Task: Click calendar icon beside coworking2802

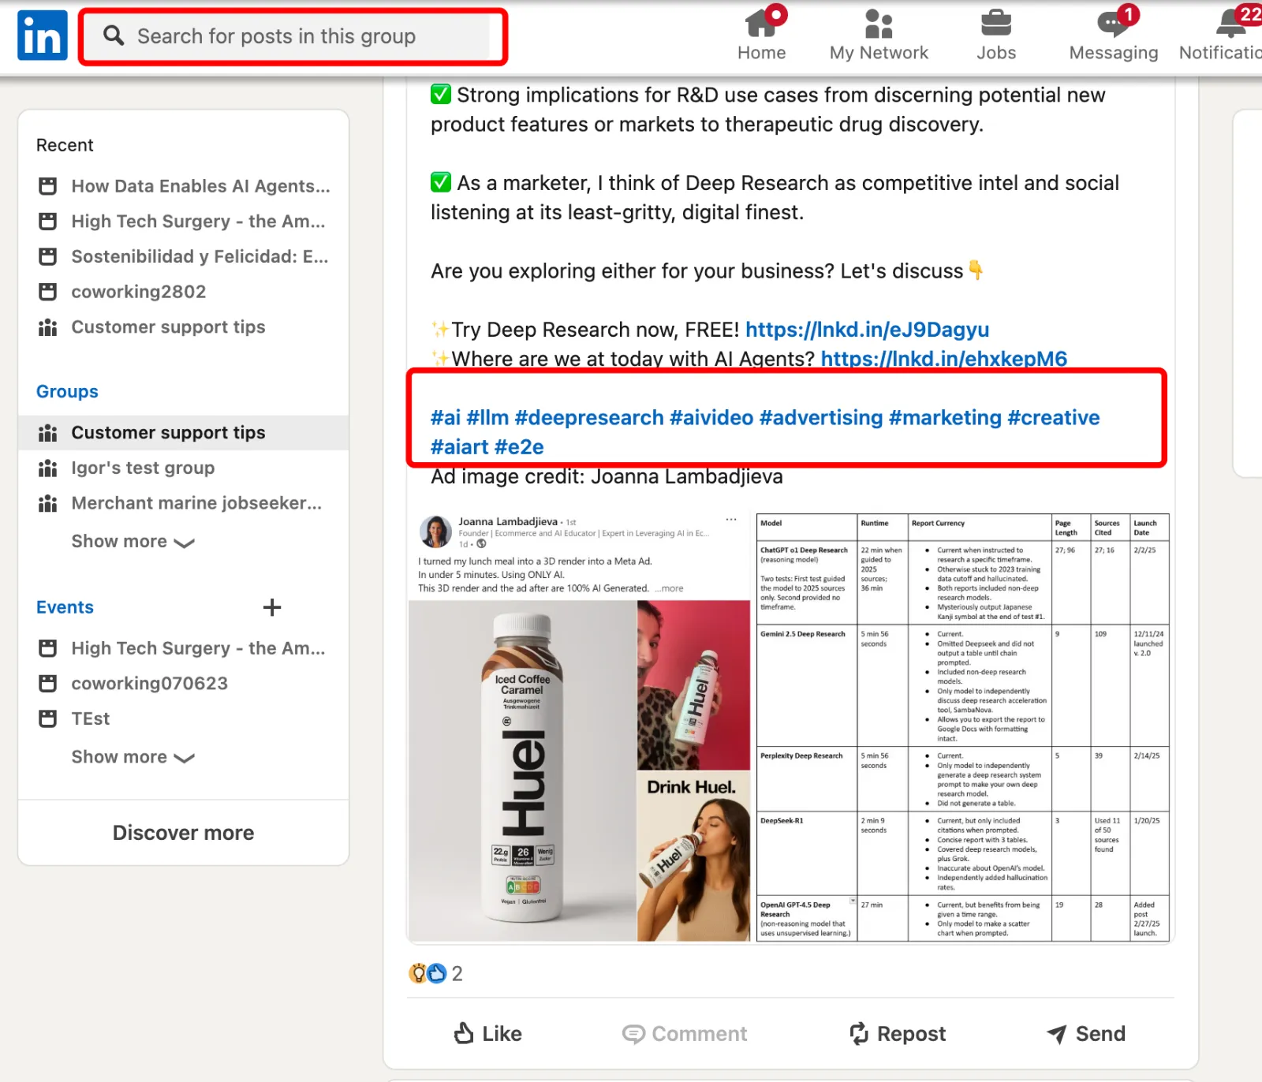Action: [48, 292]
